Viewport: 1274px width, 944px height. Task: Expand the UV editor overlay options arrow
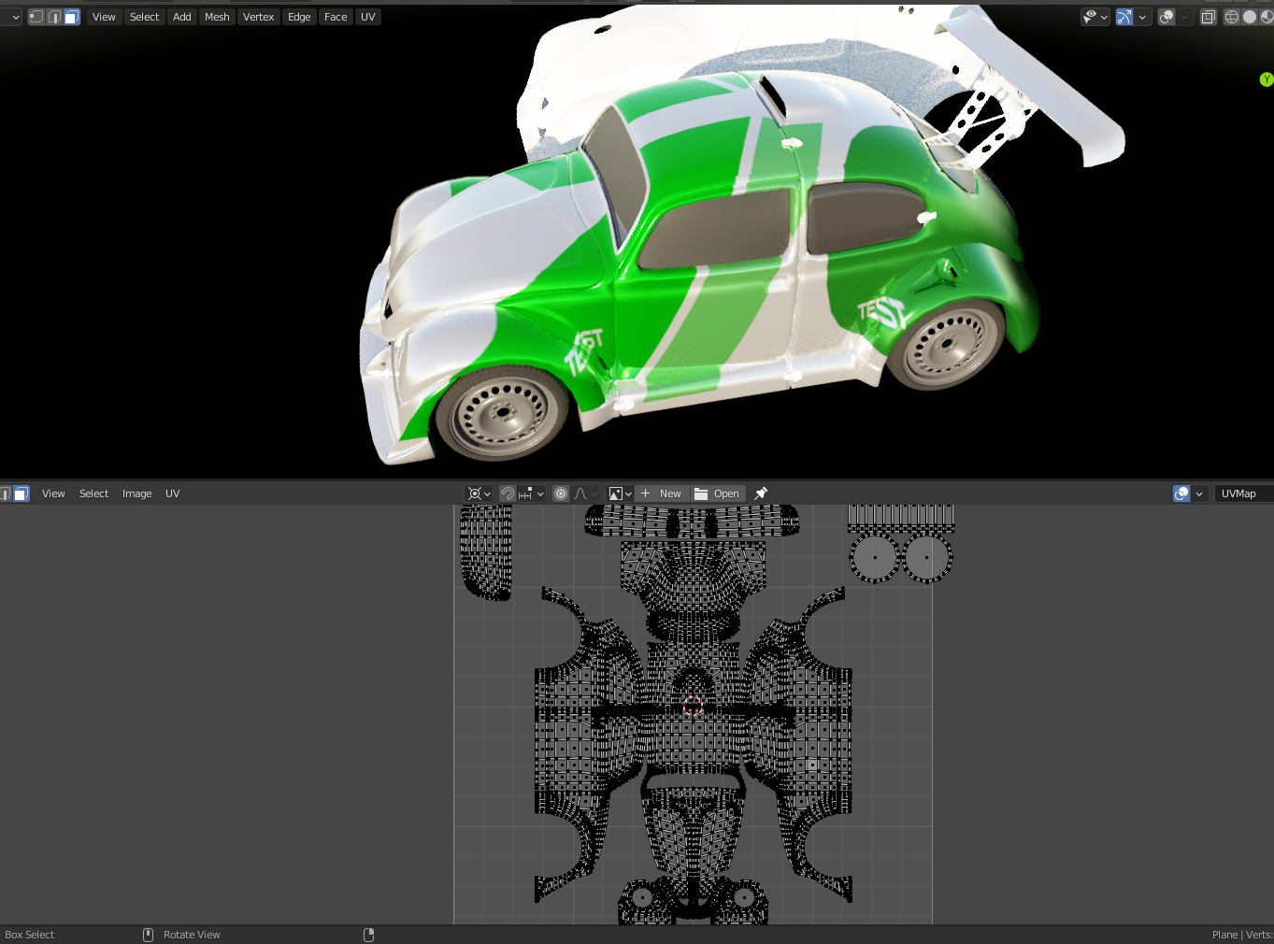(1199, 493)
